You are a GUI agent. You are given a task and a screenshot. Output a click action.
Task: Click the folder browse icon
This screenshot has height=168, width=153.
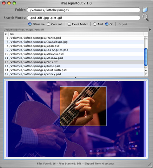(145, 10)
